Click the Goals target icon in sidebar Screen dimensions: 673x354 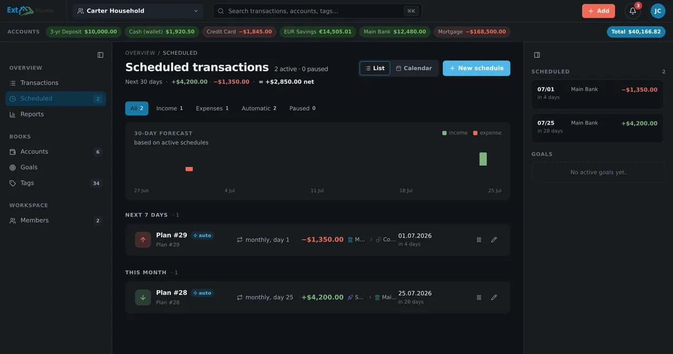[13, 167]
